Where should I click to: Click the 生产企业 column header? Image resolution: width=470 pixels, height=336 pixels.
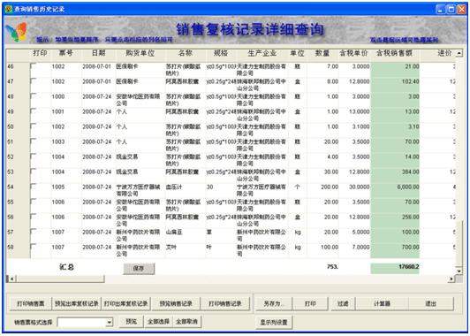coord(262,53)
